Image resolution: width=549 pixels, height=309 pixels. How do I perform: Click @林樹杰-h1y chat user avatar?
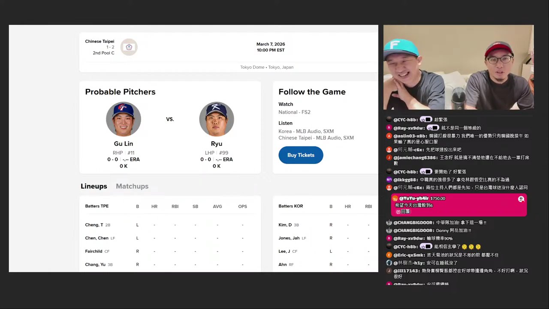tap(389, 263)
